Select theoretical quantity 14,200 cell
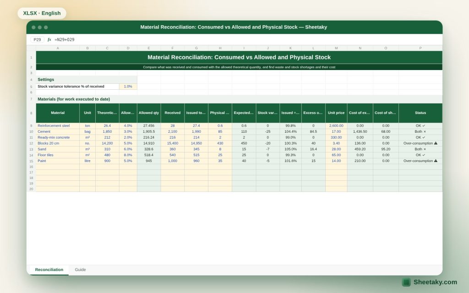Screen dimensions: 469x293 click(x=107, y=143)
